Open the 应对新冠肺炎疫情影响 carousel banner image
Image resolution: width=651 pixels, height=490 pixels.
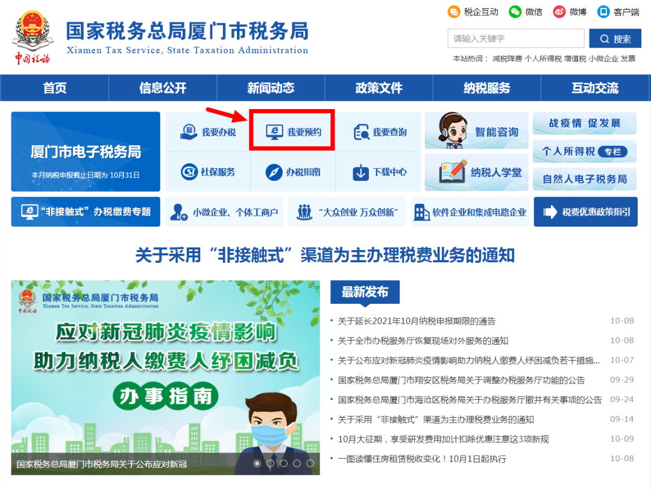165,377
